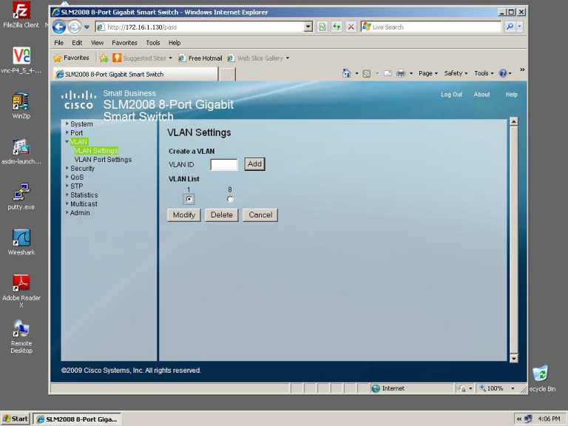This screenshot has height=426, width=568.
Task: Click the Read Mail toolbar icon
Action: pos(388,73)
